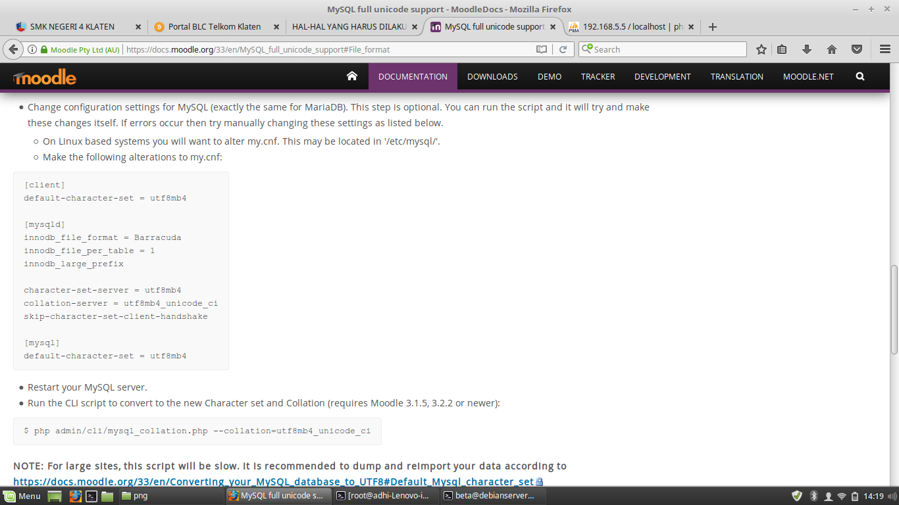Click the page vertical scrollbar thumb
This screenshot has width=899, height=505.
click(x=894, y=310)
